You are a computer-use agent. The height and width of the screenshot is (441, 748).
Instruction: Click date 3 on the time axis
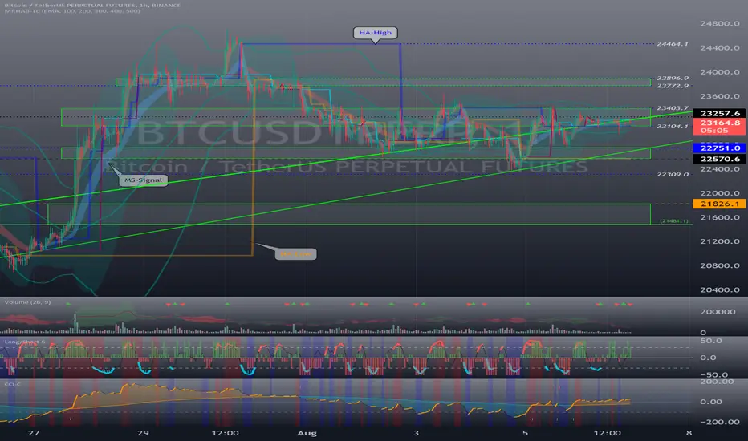coord(416,433)
